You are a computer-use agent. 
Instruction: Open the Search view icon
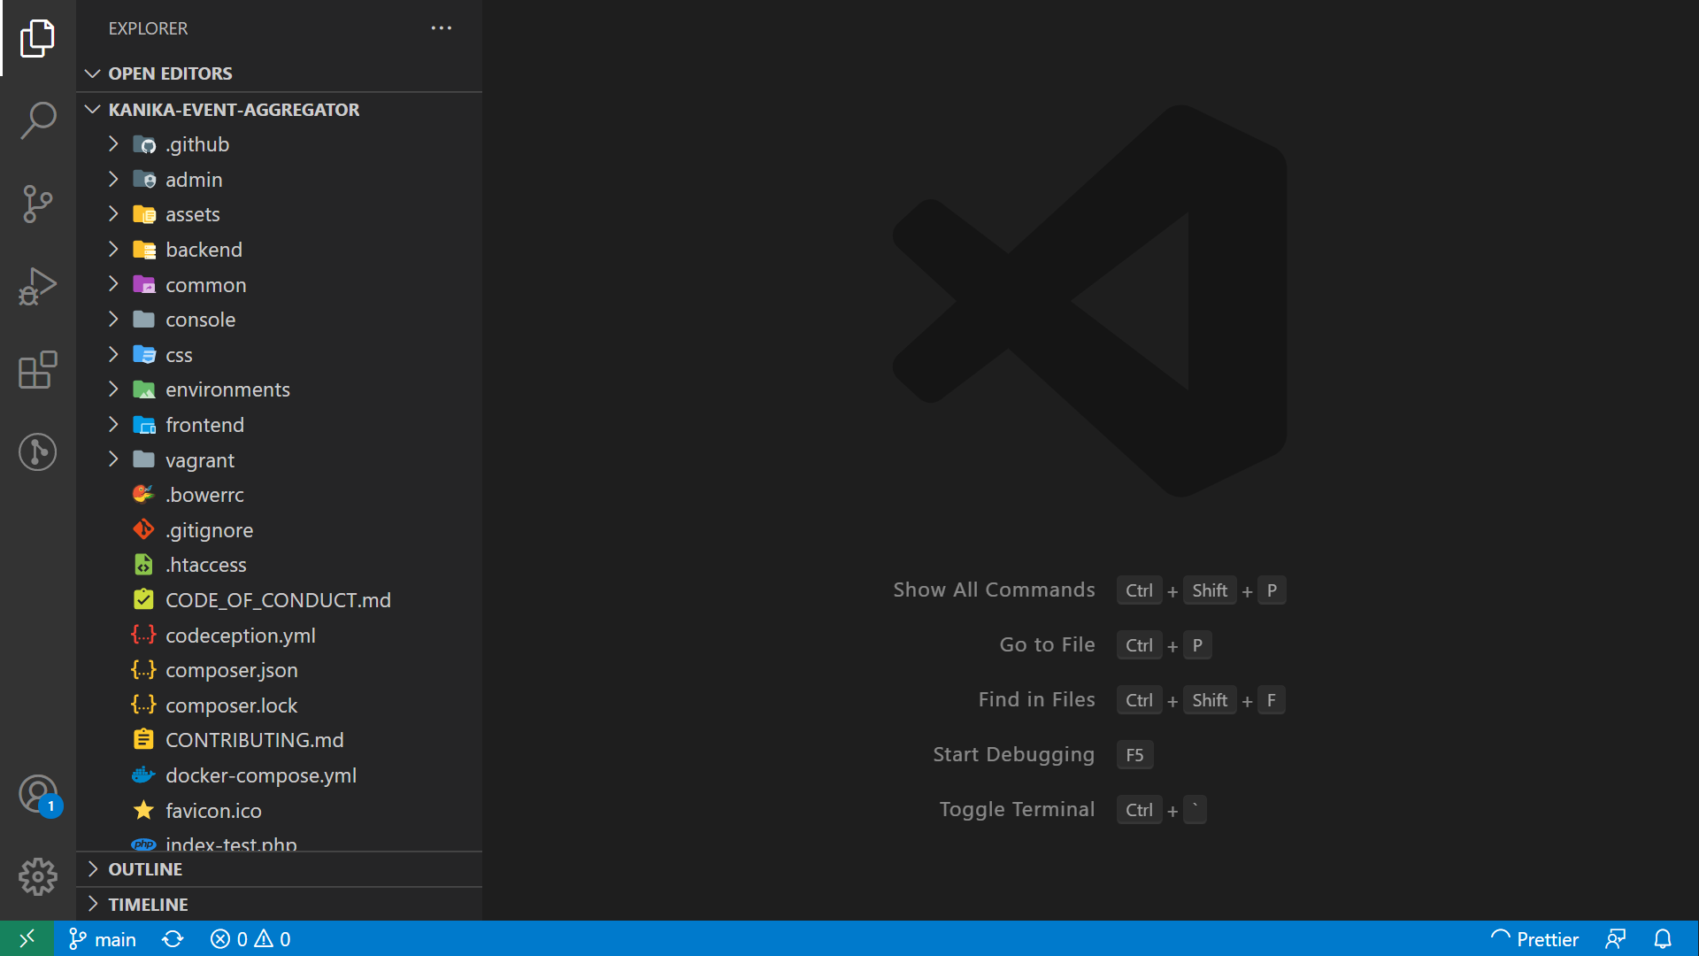coord(37,120)
